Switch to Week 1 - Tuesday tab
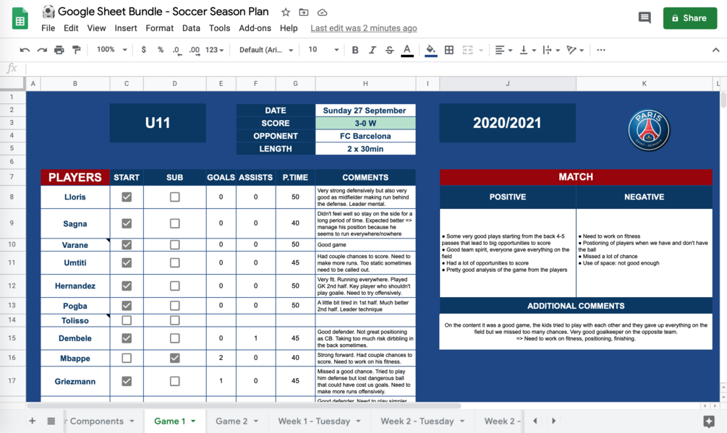The image size is (727, 433). (x=314, y=421)
